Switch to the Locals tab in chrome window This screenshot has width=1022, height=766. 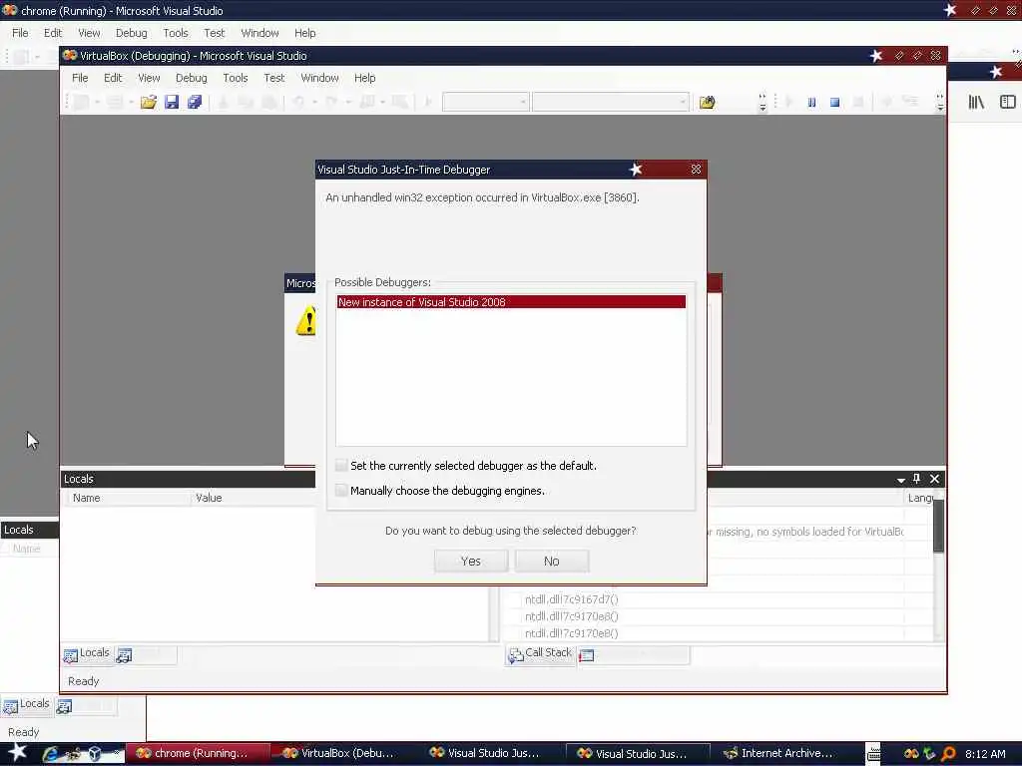click(27, 705)
